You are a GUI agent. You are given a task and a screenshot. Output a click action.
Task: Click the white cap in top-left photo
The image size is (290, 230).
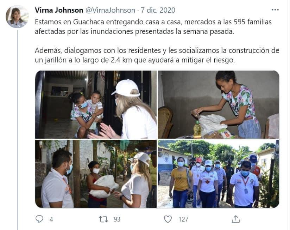(126, 88)
